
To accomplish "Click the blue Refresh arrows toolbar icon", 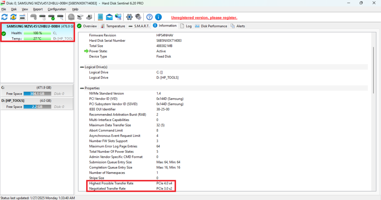I will click(x=5, y=17).
